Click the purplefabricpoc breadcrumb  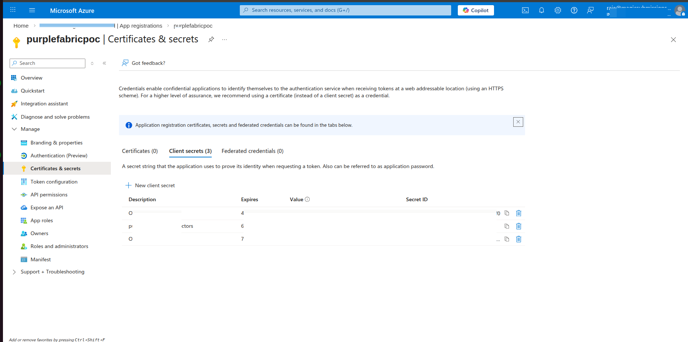(x=193, y=26)
